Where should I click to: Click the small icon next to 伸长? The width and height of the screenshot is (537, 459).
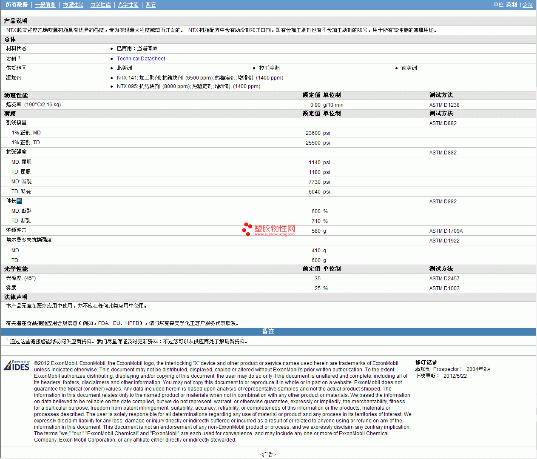pos(19,201)
